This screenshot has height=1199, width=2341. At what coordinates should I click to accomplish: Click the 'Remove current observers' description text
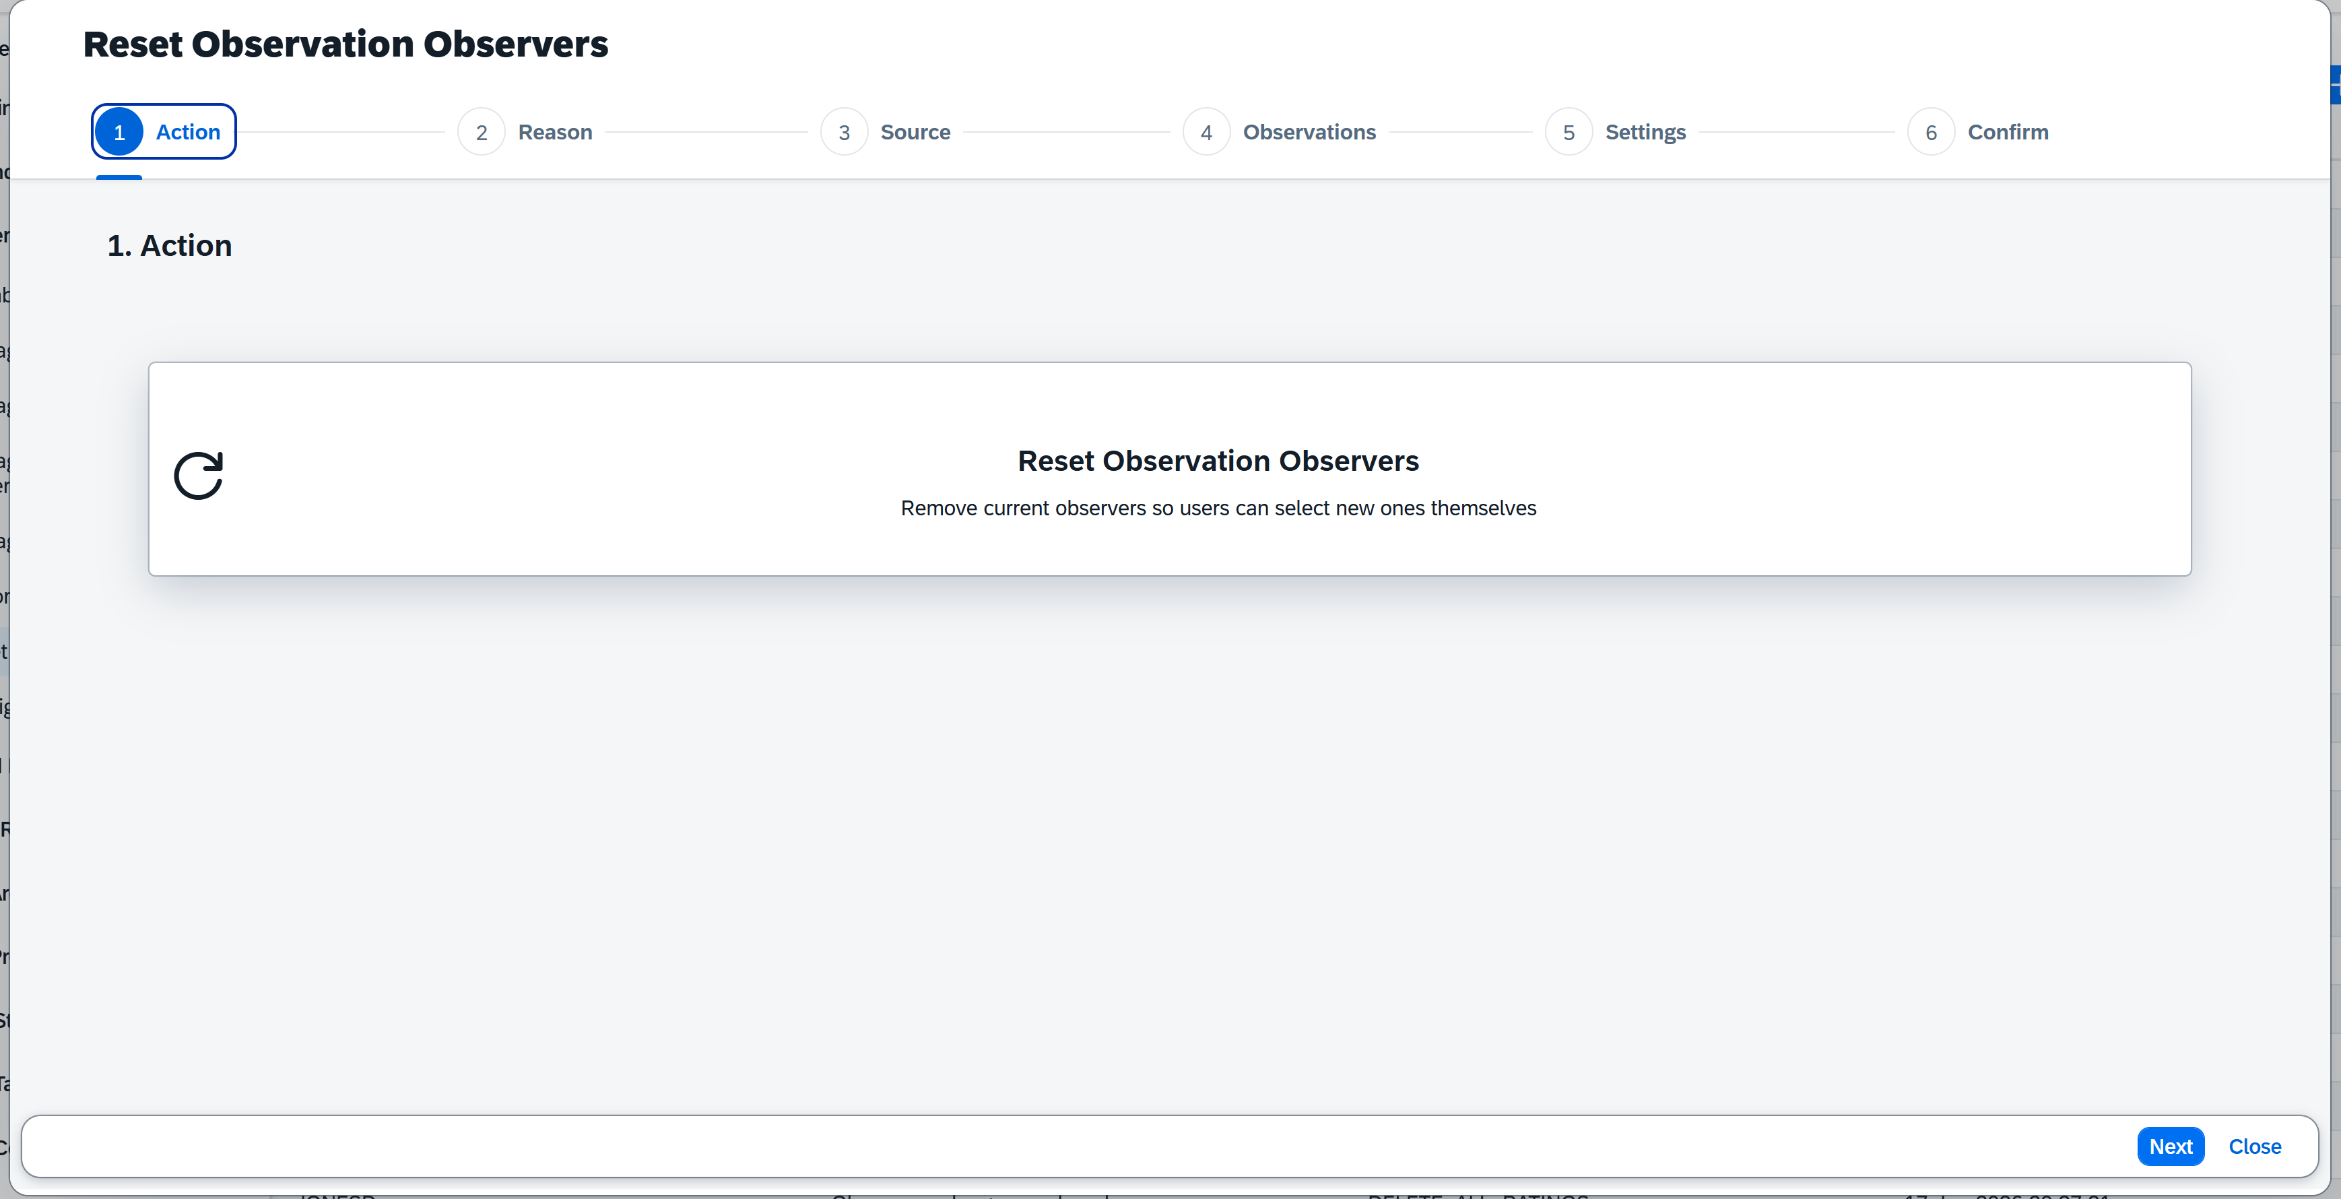1217,508
